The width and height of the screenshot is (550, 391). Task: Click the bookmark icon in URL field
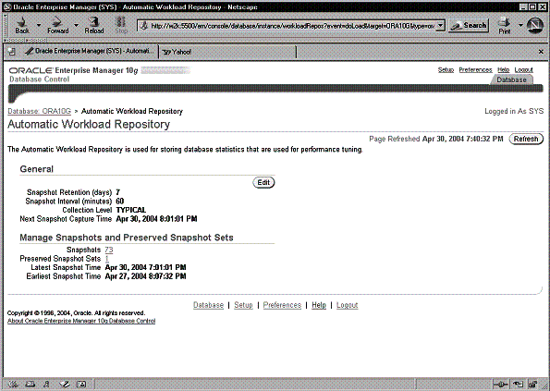pos(144,26)
